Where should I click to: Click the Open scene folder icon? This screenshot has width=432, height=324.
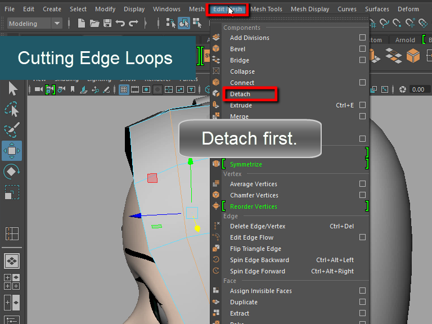coord(94,23)
